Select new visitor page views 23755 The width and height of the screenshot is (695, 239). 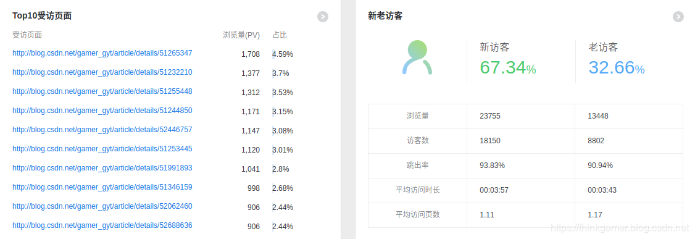(x=490, y=116)
